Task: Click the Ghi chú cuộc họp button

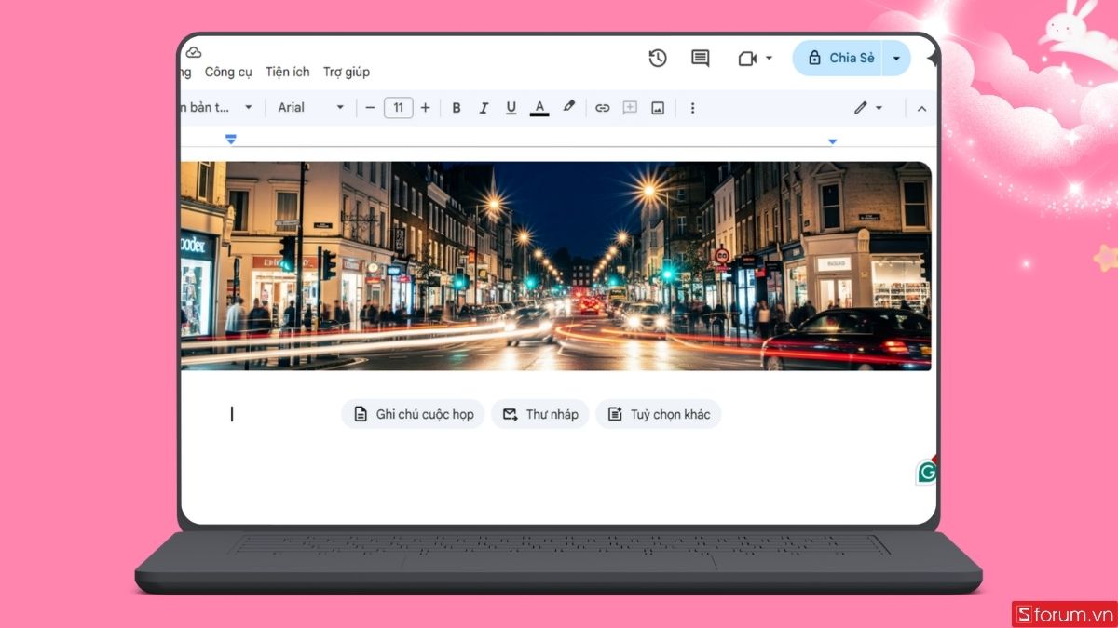Action: pyautogui.click(x=413, y=414)
